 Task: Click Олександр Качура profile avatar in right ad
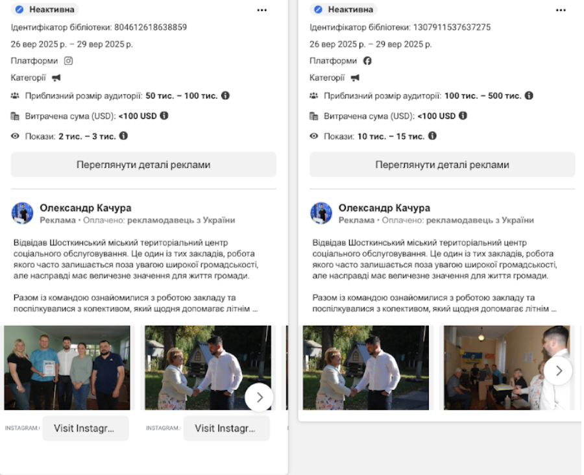pyautogui.click(x=321, y=213)
